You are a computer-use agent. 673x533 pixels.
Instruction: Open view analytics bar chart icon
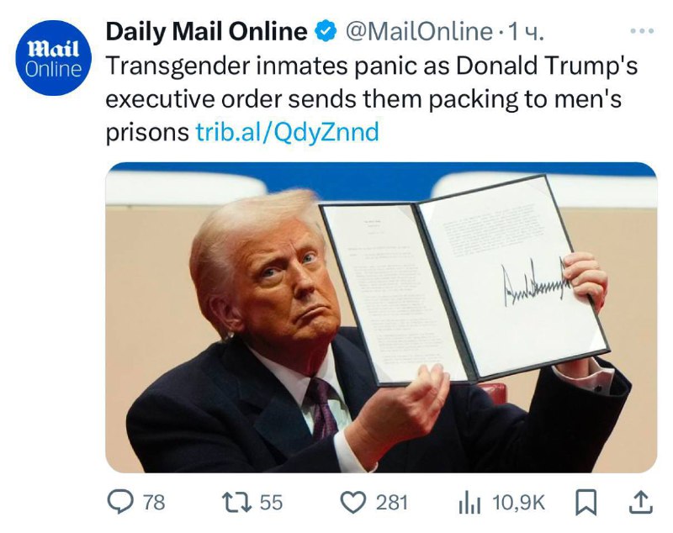tap(469, 503)
